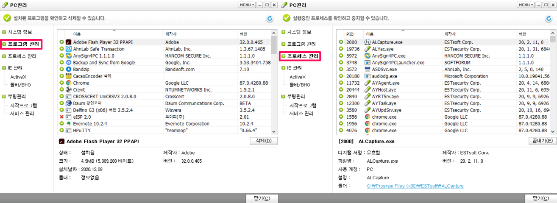Click the down arrow on the programs list scrollbar

click(x=273, y=132)
